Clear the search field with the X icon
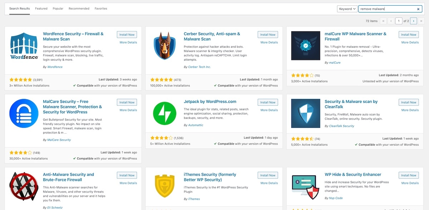This screenshot has height=210, width=429. click(x=418, y=9)
